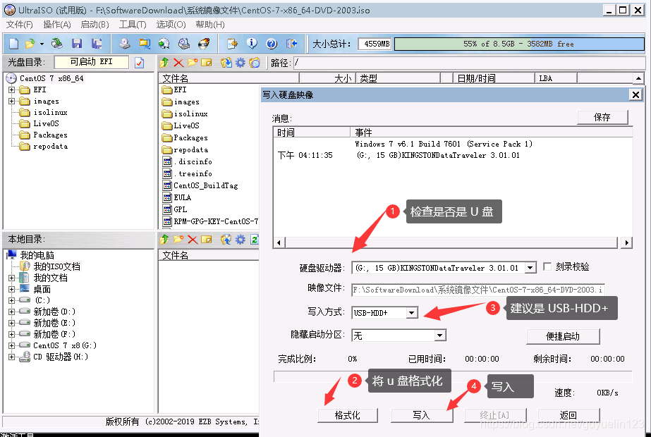
Task: Click the Help question-mark icon
Action: (x=272, y=44)
